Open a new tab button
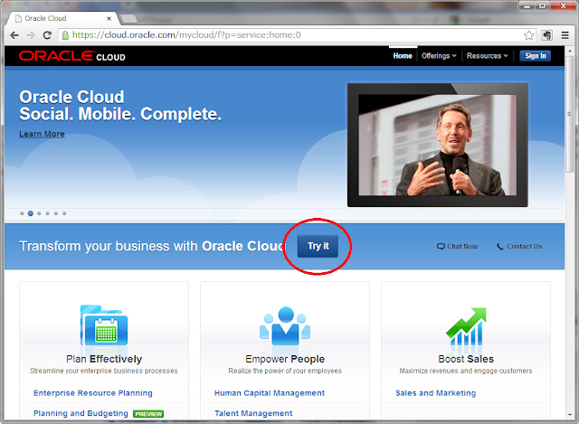The width and height of the screenshot is (579, 424). (x=128, y=18)
